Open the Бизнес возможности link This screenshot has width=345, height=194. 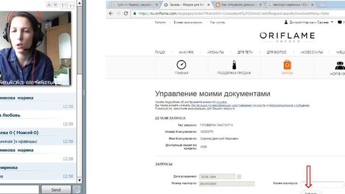(188, 22)
